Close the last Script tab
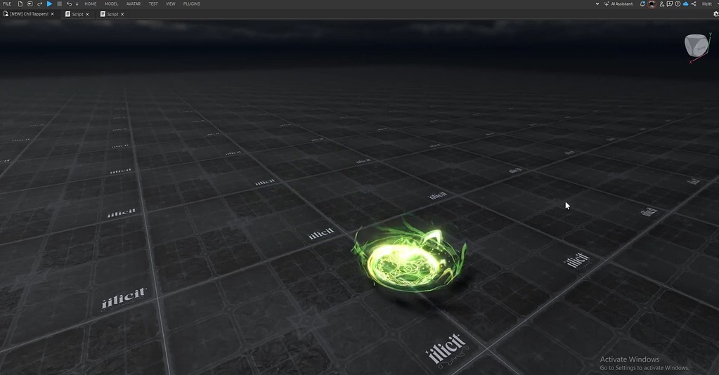The height and width of the screenshot is (375, 719). click(122, 14)
